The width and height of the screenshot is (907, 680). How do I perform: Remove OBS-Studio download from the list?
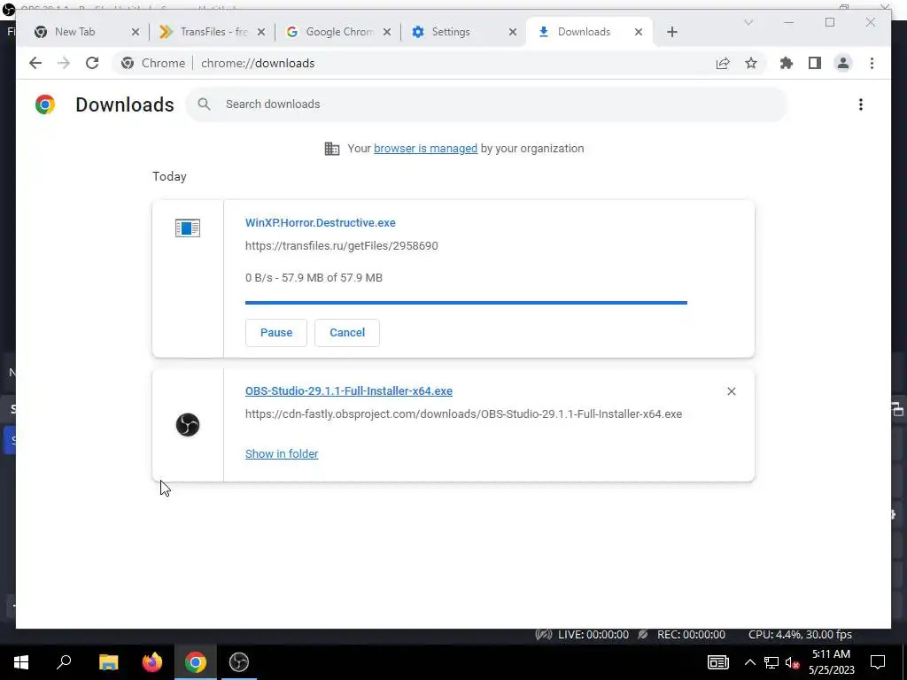coord(731,391)
